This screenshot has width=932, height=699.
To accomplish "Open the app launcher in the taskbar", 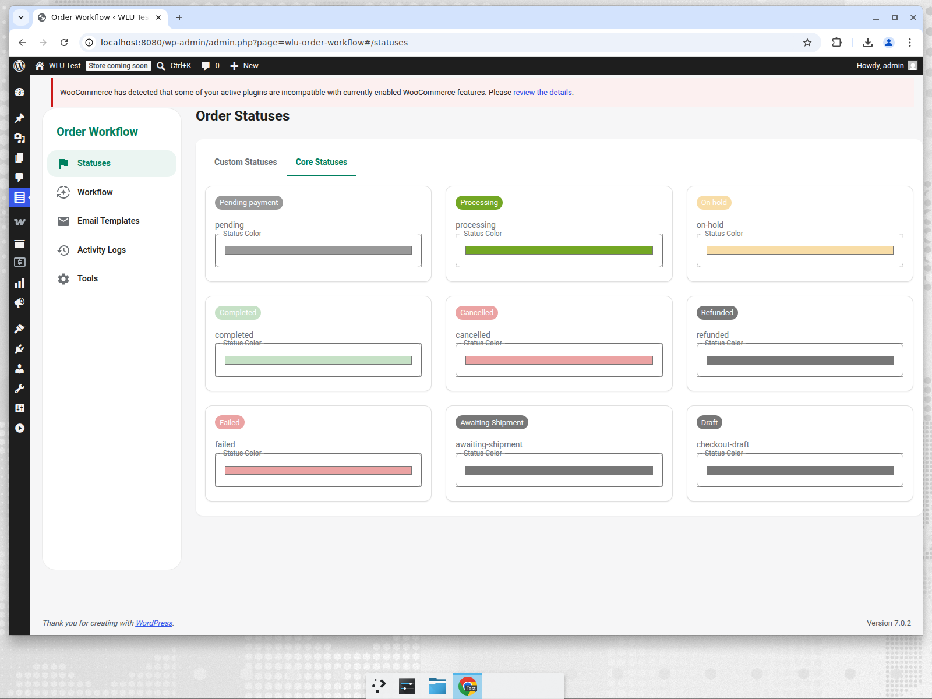I will pos(379,687).
